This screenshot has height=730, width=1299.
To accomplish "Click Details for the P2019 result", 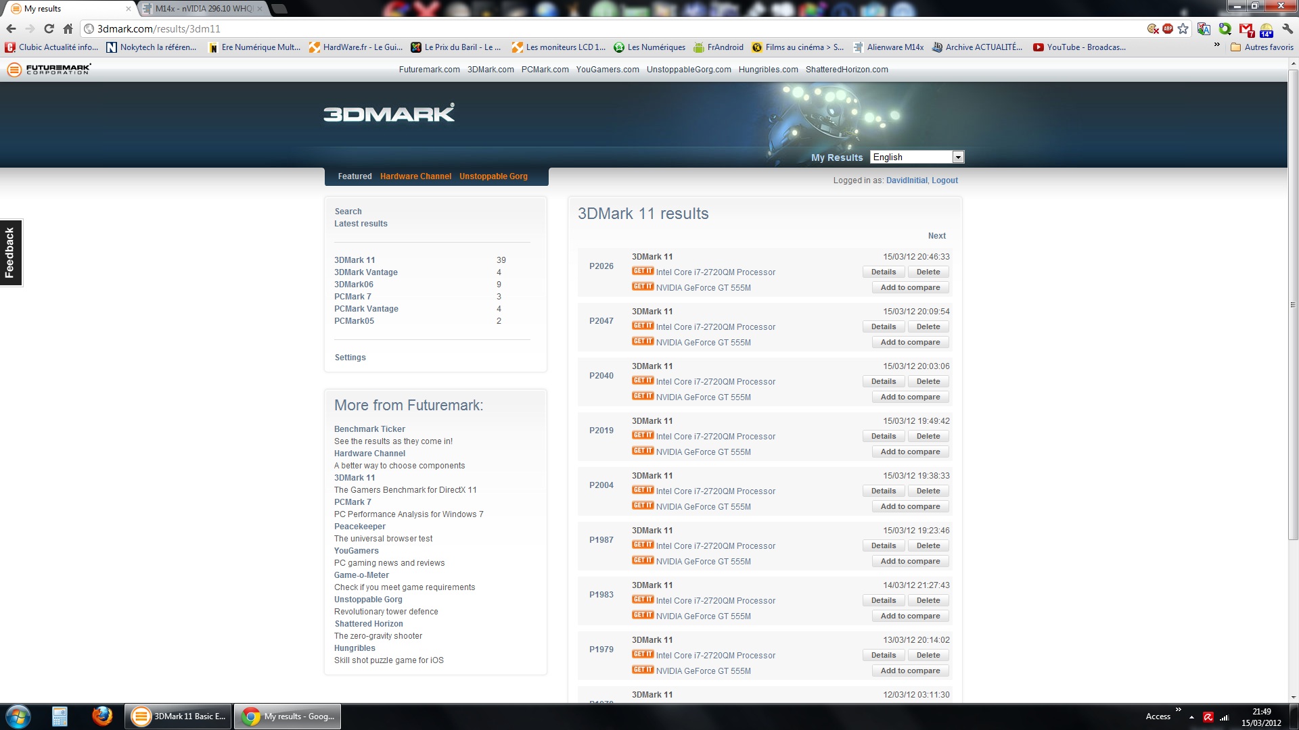I will coord(884,436).
